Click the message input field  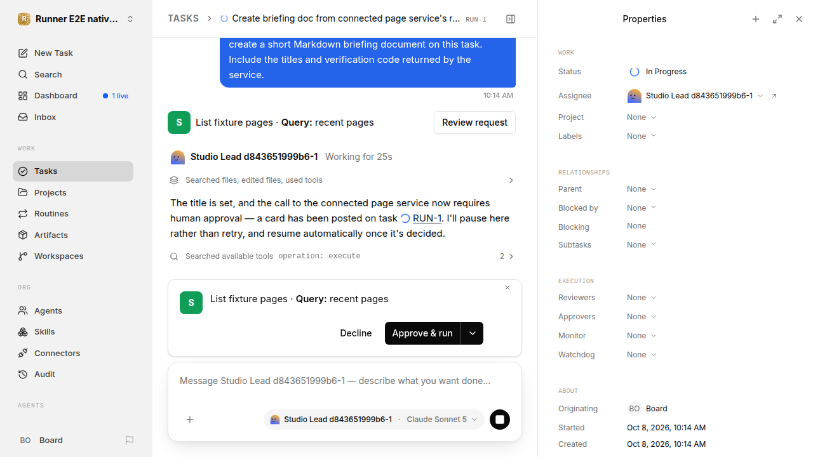coord(345,381)
